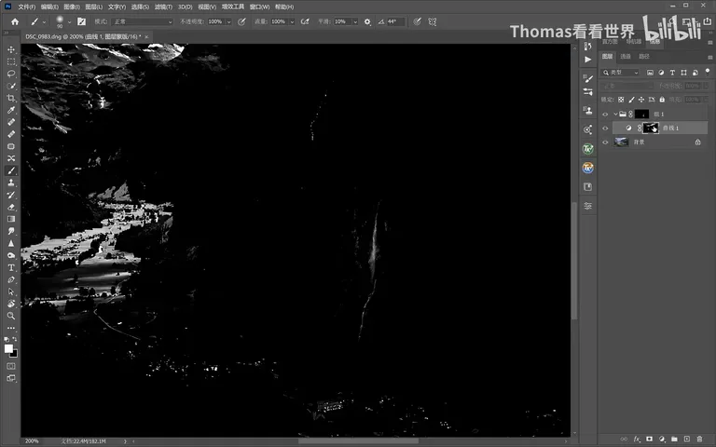Click the background color black swatch
716x447 pixels.
point(14,354)
